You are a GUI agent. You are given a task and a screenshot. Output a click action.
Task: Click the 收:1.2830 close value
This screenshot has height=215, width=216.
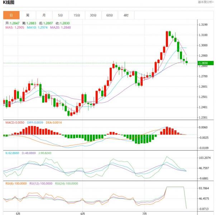(x=63, y=23)
